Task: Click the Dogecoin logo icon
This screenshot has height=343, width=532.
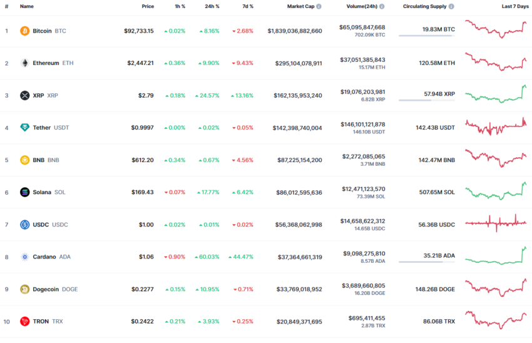Action: click(24, 289)
